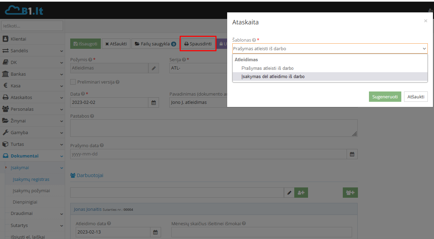
Task: Click Atšaukti in the Ataskaita dialog
Action: [x=416, y=97]
